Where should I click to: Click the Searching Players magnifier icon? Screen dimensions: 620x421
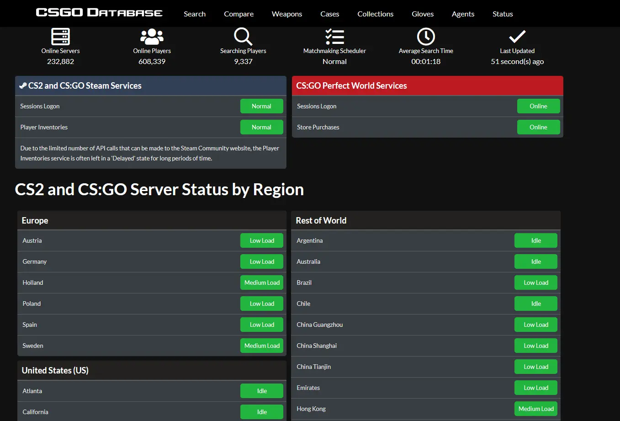[x=243, y=37]
